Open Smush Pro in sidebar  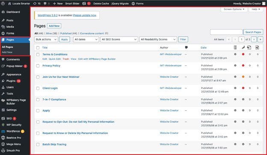coord(11,150)
